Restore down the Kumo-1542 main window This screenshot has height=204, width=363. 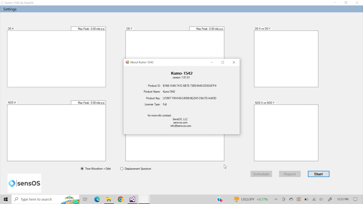click(x=346, y=3)
